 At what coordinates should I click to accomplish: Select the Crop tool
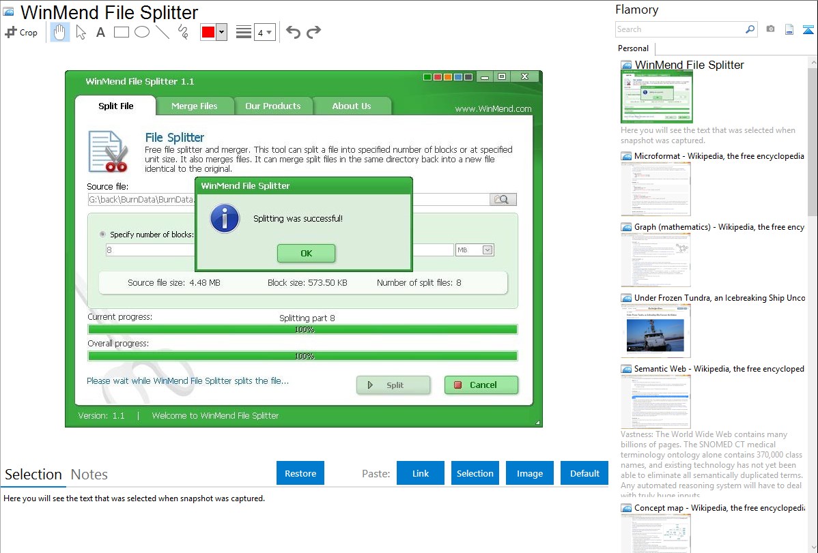click(x=21, y=32)
